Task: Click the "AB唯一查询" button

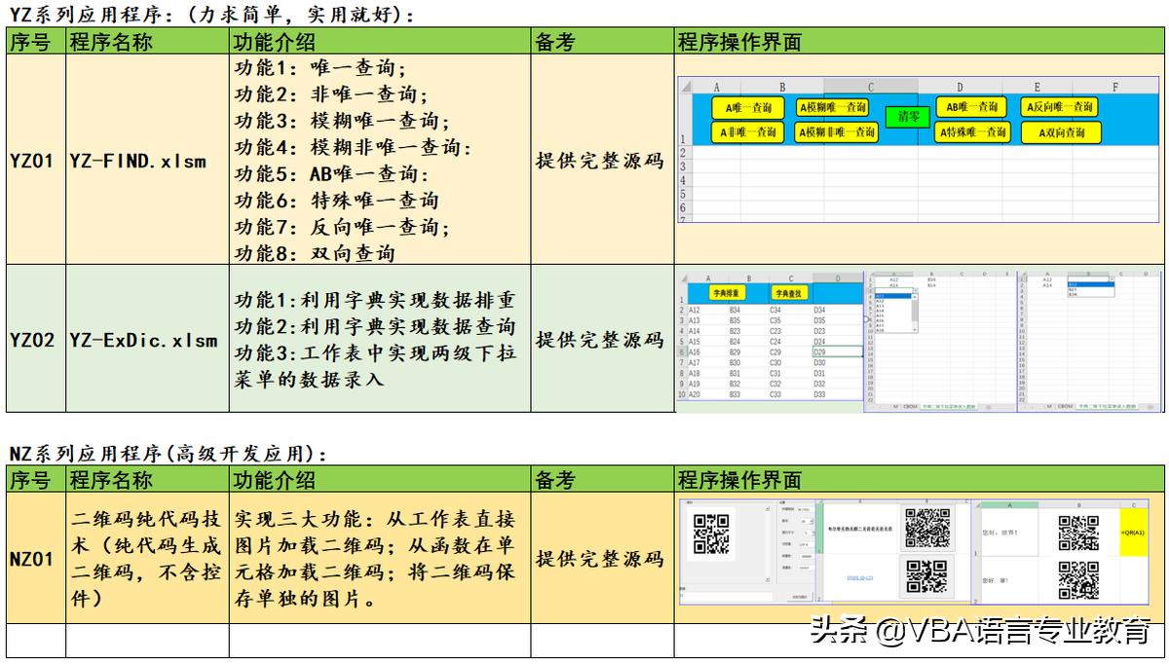Action: pos(971,107)
